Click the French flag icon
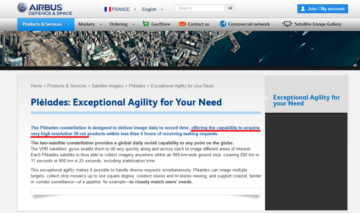Image resolution: width=360 pixels, height=213 pixels. click(x=108, y=9)
